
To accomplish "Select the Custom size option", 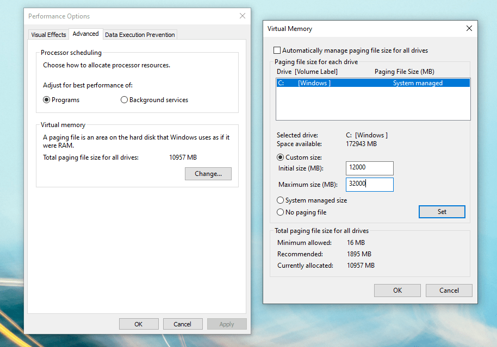I will point(280,157).
